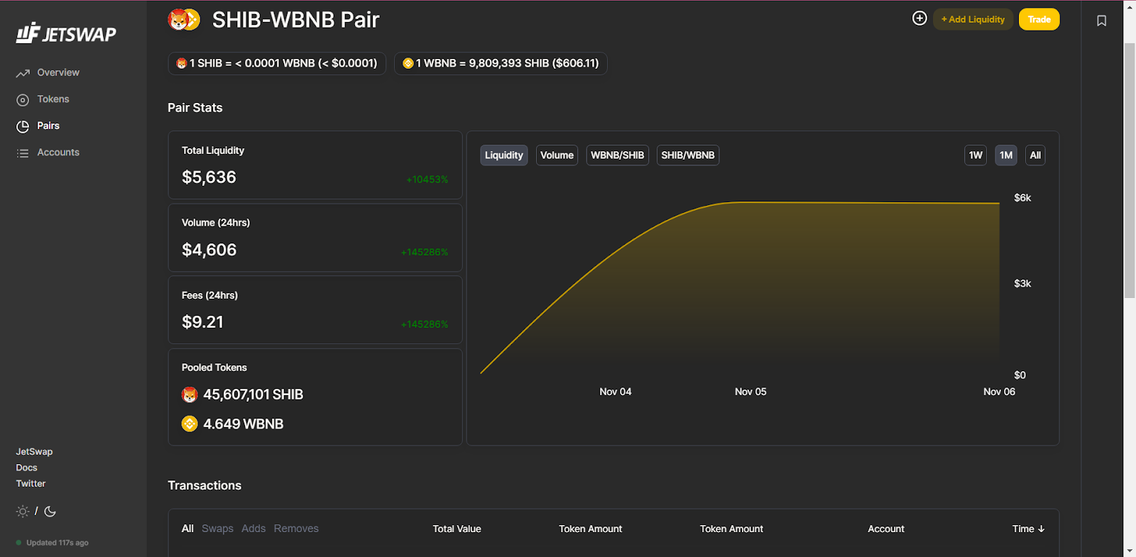Image resolution: width=1136 pixels, height=557 pixels.
Task: Show the SHIB/WBNB rate chart
Action: click(x=688, y=155)
